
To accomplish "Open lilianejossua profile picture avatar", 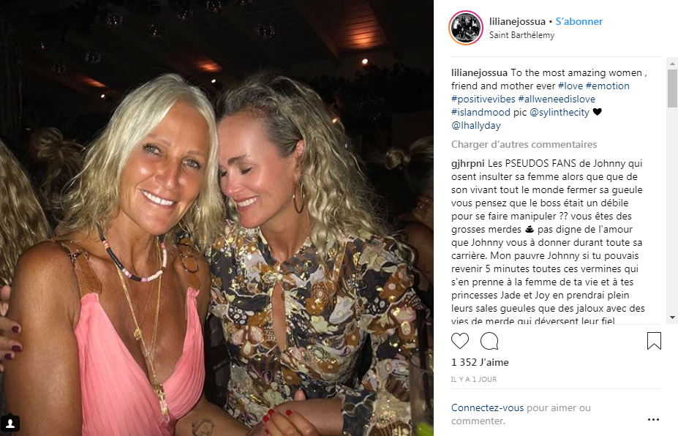I will click(x=466, y=28).
